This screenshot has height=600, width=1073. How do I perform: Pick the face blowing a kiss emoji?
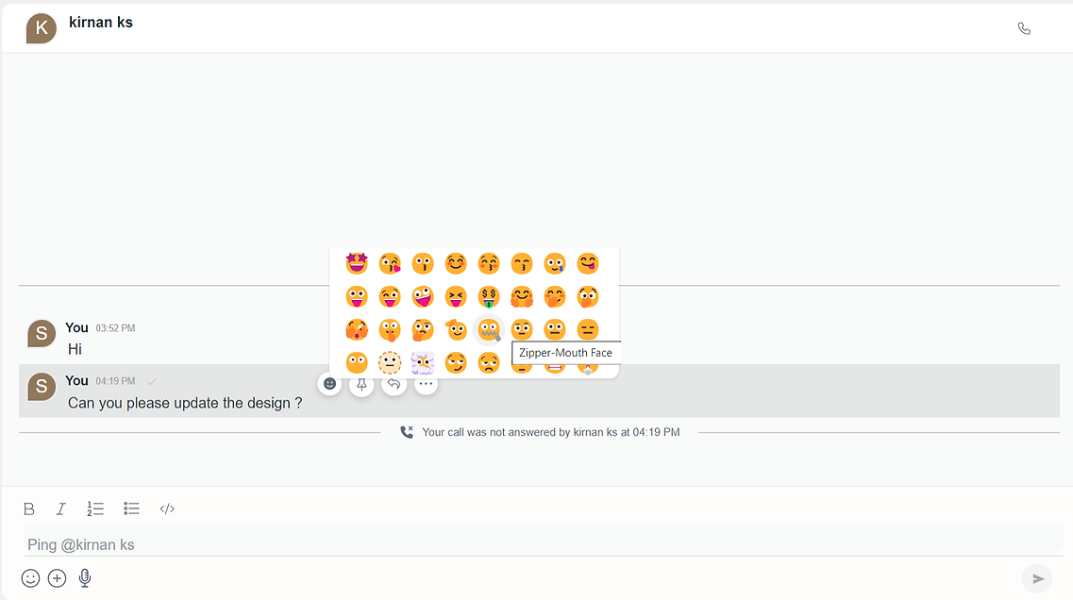390,263
